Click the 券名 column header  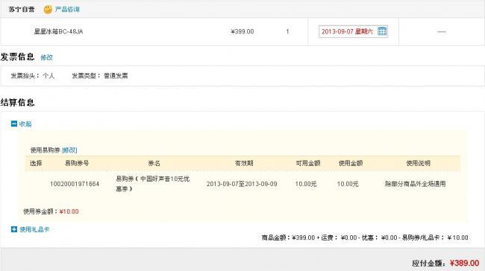tap(154, 163)
